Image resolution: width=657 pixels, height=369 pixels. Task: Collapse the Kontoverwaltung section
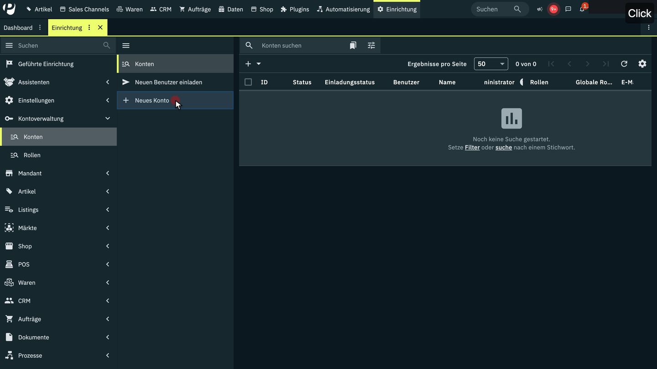coord(58,118)
